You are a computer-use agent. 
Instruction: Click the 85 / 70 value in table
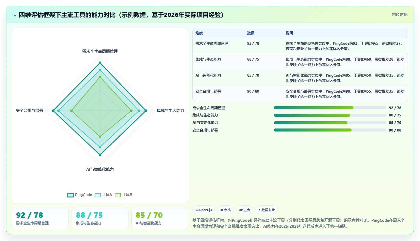click(253, 75)
